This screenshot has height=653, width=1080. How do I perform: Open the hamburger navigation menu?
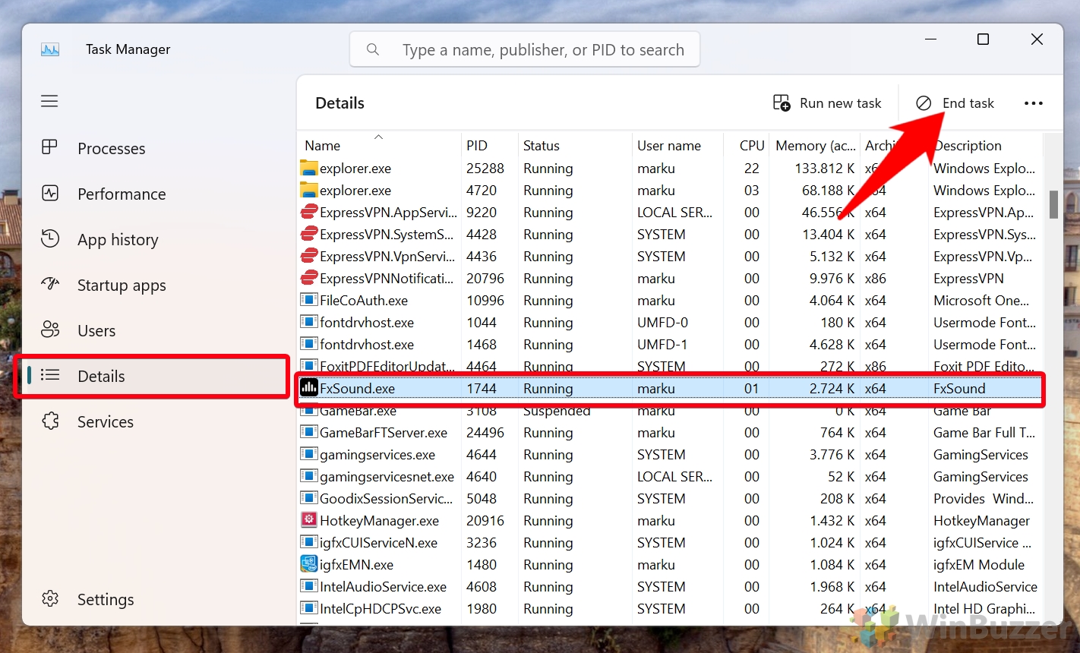pos(49,101)
